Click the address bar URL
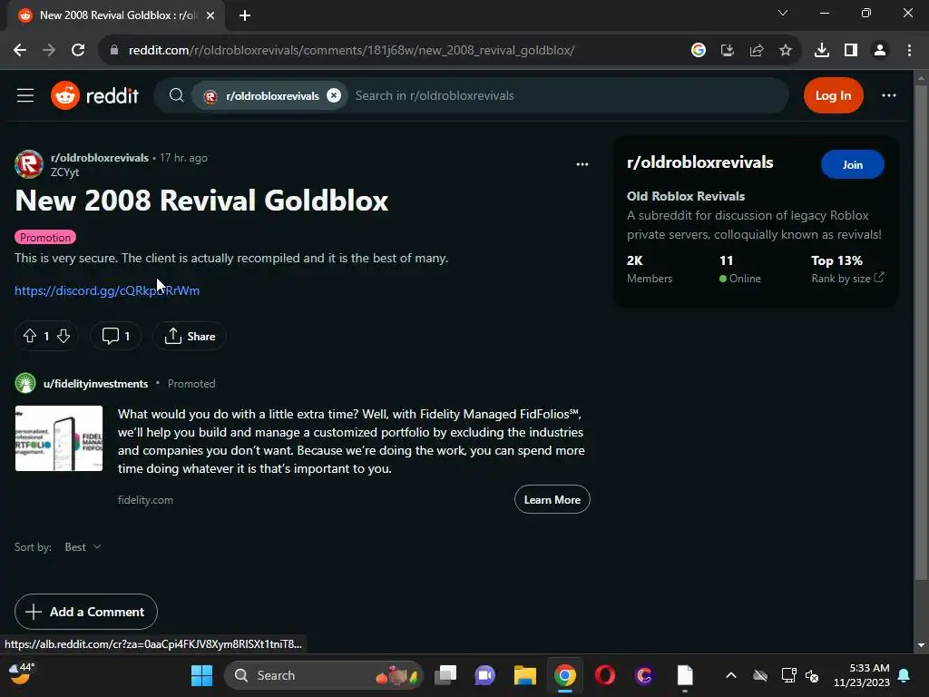Viewport: 929px width, 697px height. [x=351, y=50]
